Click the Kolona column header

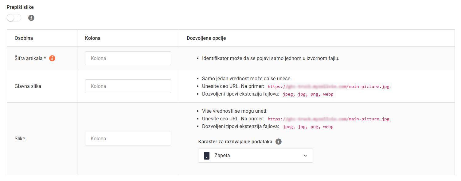[92, 38]
